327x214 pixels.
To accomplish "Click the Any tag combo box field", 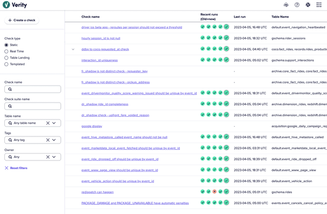I will point(33,140).
